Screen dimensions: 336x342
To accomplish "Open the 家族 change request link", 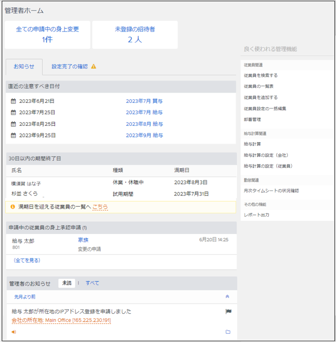I will click(x=83, y=240).
